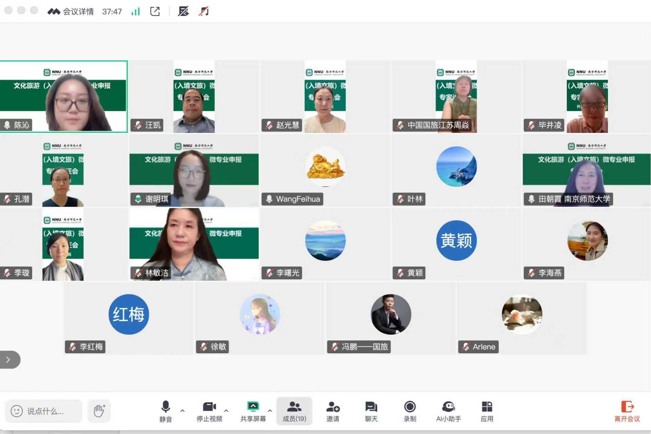The image size is (651, 434).
Task: Open 会议详情 meeting details
Action: tap(78, 12)
